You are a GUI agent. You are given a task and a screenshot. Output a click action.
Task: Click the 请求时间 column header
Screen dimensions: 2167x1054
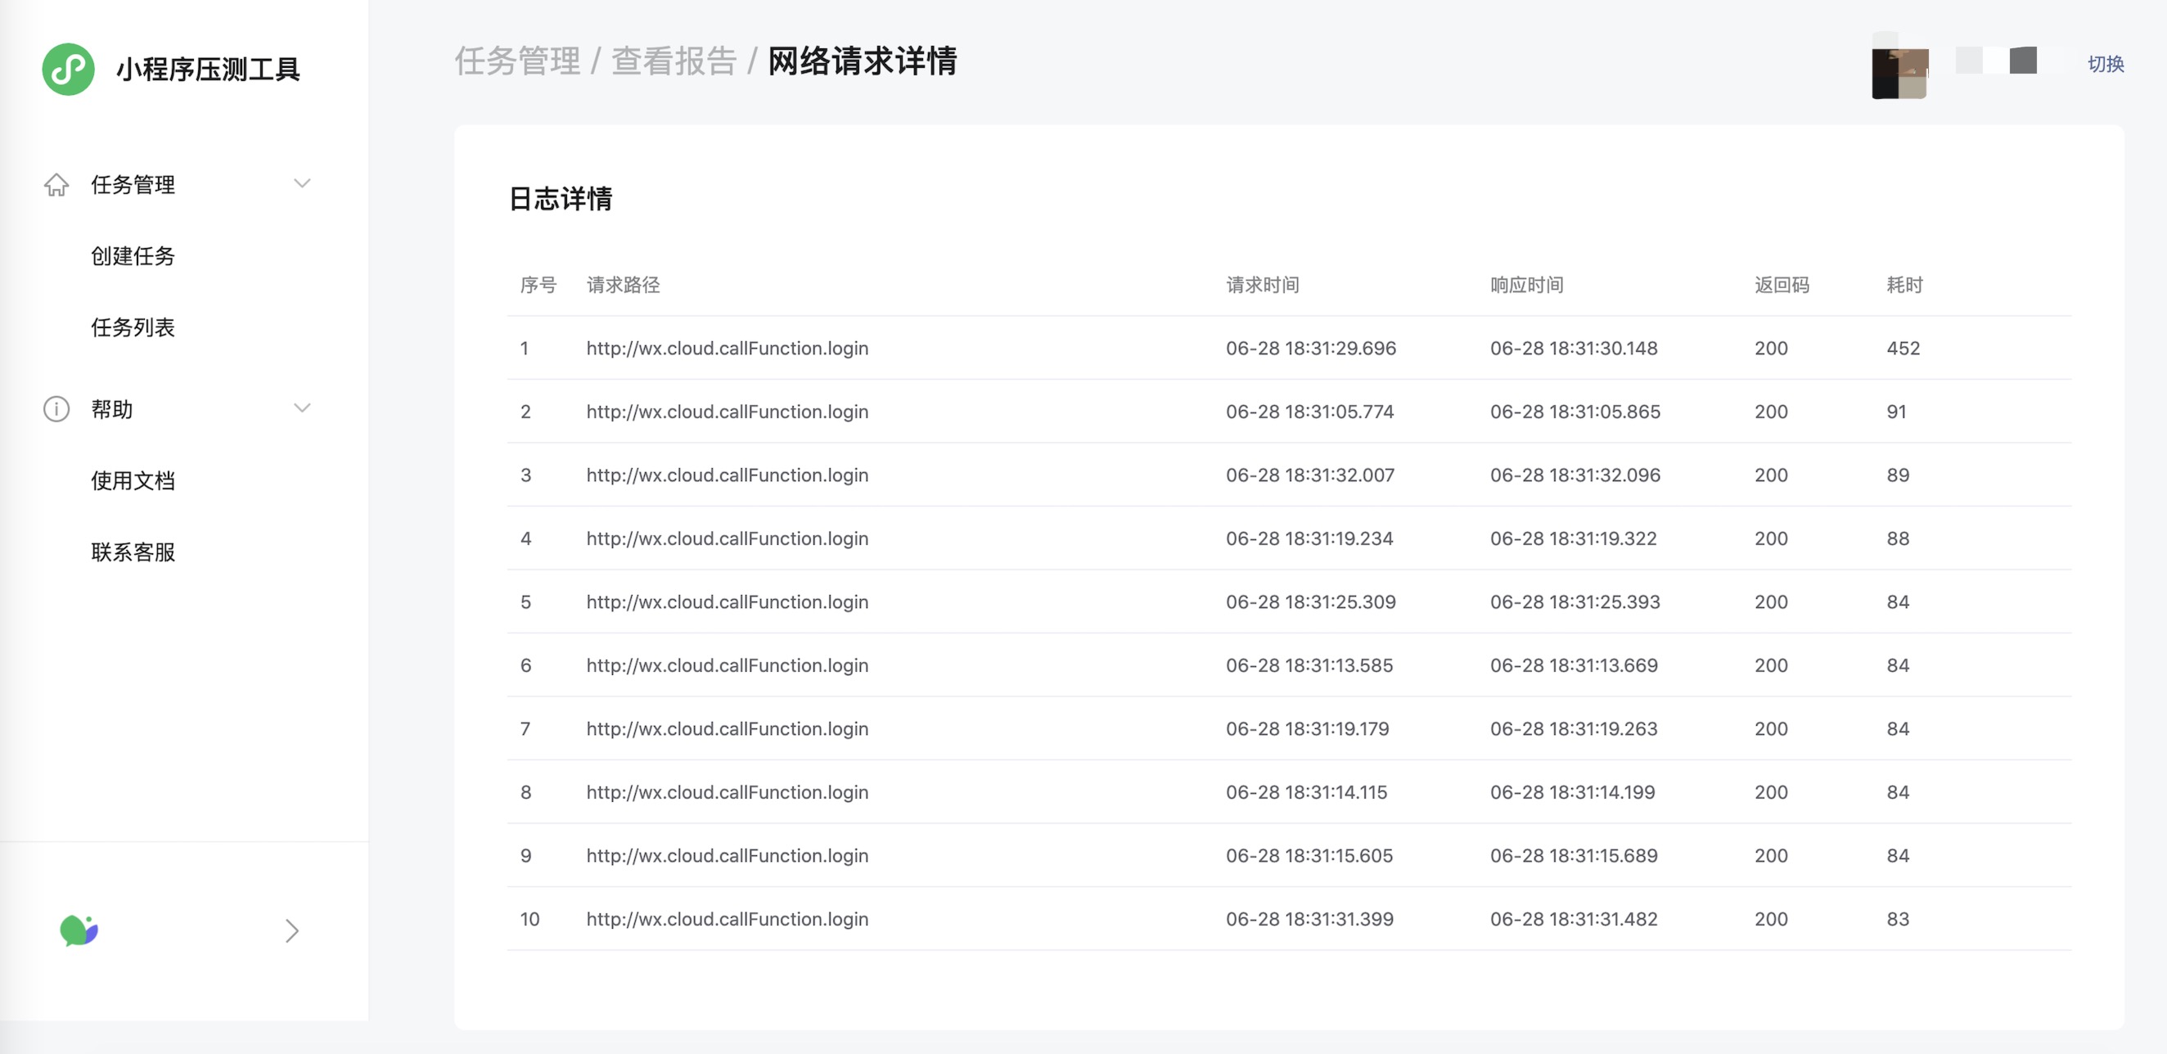1263,285
